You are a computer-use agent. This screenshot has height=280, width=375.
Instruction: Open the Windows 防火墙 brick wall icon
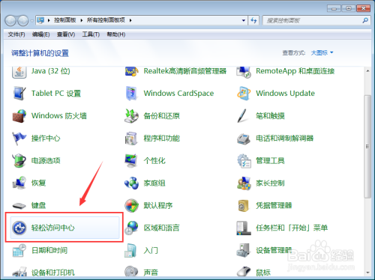coord(19,116)
